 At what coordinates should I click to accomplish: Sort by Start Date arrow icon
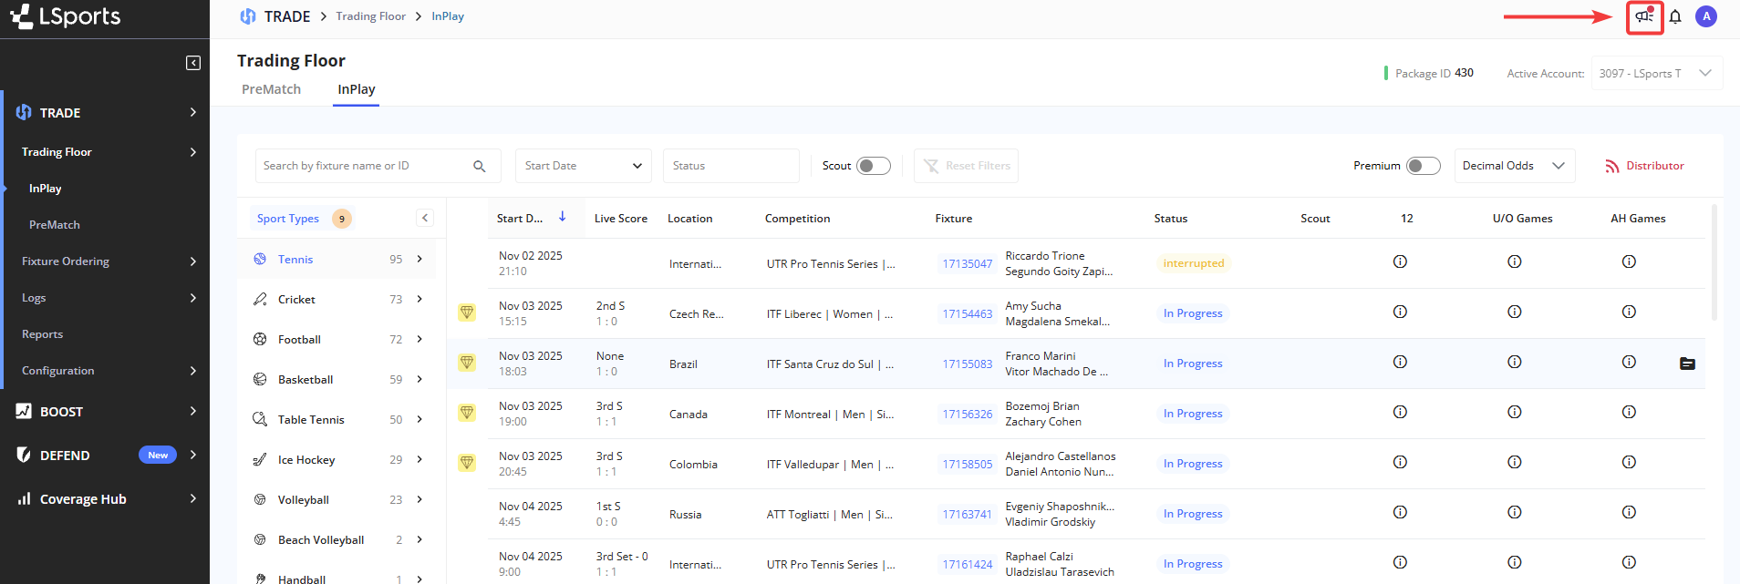click(563, 217)
